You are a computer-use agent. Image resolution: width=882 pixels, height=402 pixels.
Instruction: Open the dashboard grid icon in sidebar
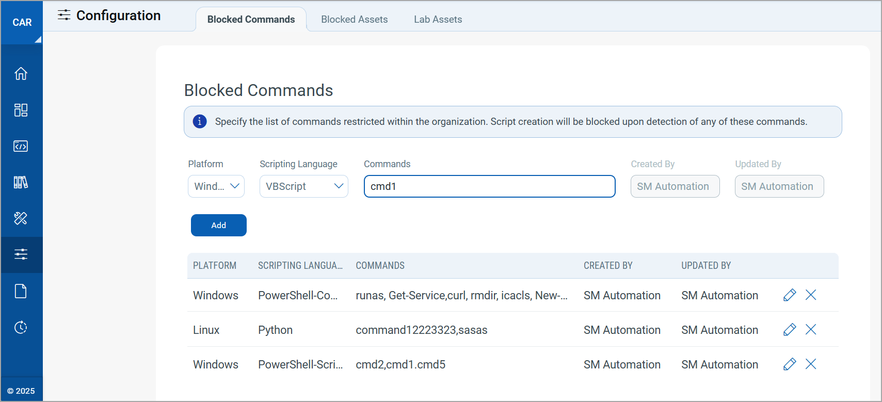click(x=21, y=110)
